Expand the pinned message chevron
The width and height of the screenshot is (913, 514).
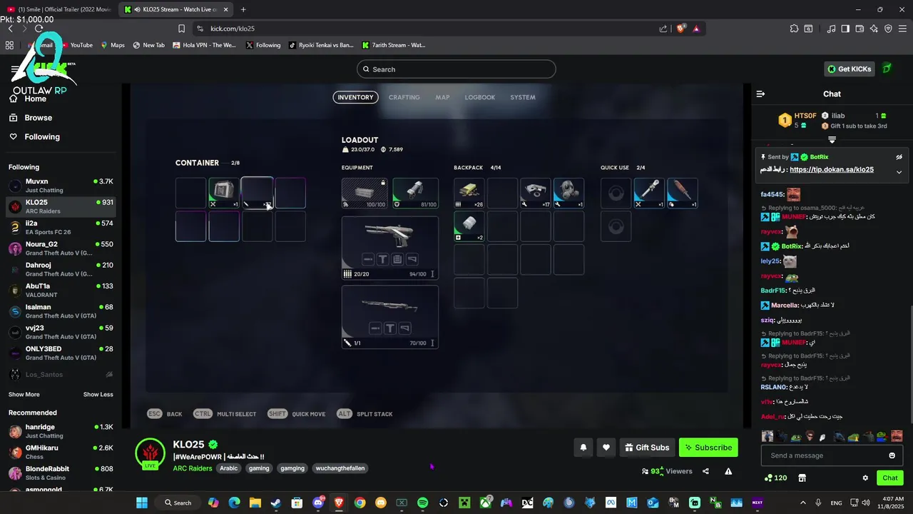[x=899, y=172]
